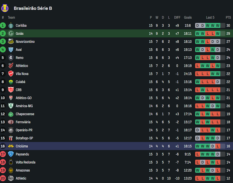The image size is (233, 183).
Task: Select the CRB club crest
Action: (11, 90)
